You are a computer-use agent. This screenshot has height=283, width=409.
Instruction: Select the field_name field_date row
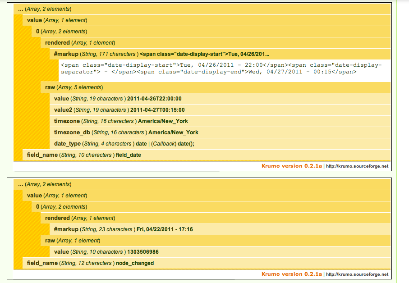tap(207, 155)
